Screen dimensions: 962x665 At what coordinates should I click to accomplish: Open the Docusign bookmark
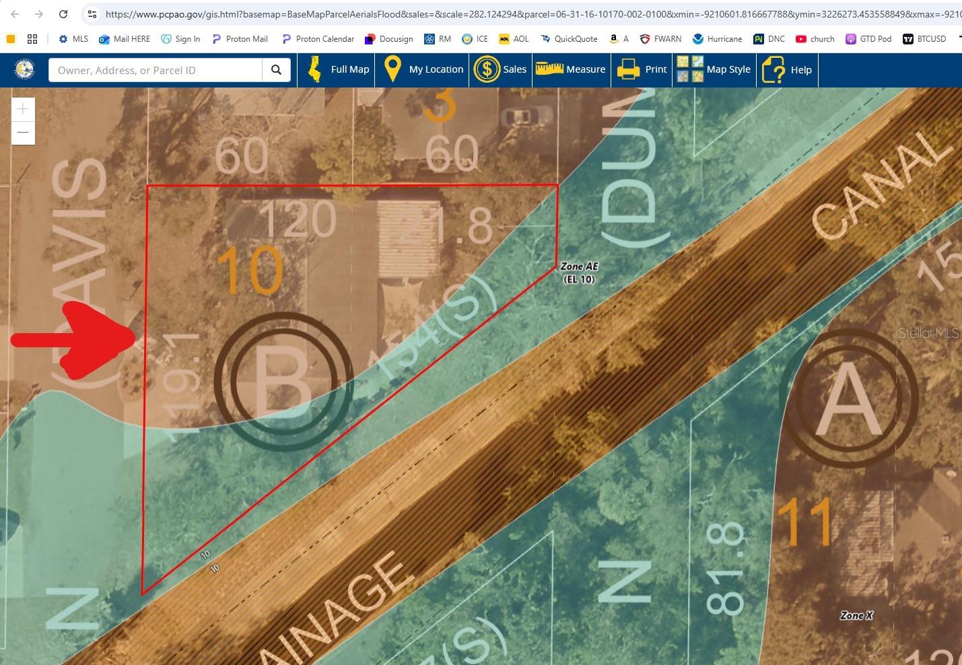point(388,38)
